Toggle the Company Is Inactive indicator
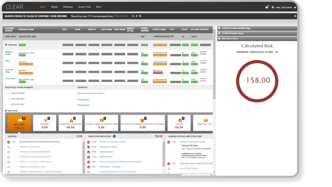The image size is (332, 187). 89,147
